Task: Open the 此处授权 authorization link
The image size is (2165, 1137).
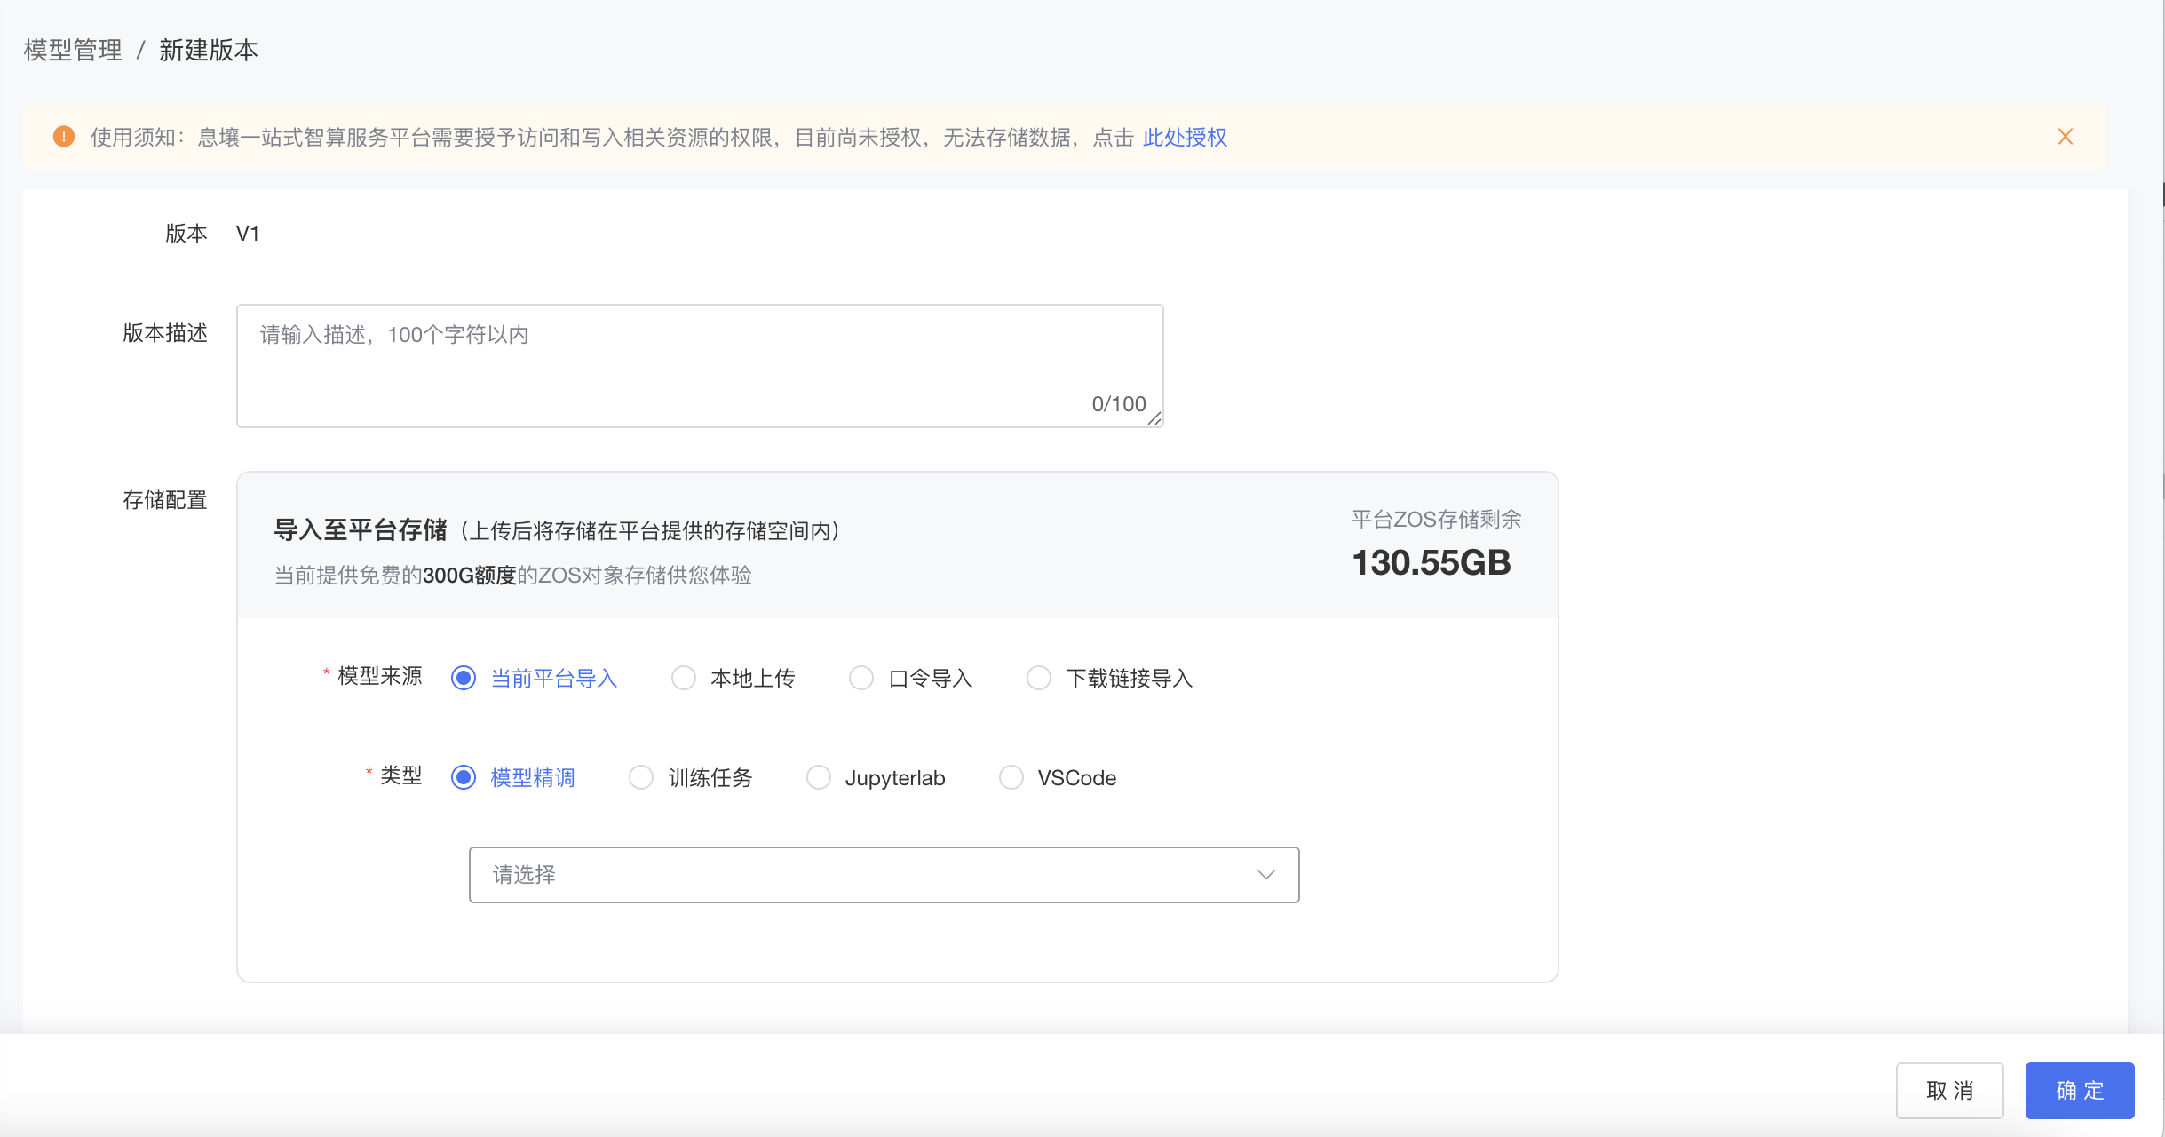Action: coord(1185,138)
